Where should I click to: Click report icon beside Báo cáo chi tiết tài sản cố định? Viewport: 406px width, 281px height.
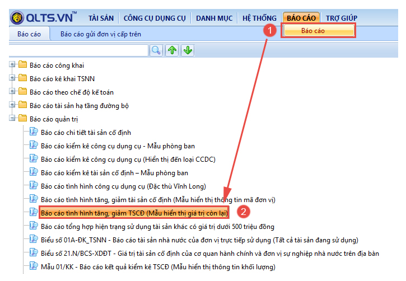[34, 132]
